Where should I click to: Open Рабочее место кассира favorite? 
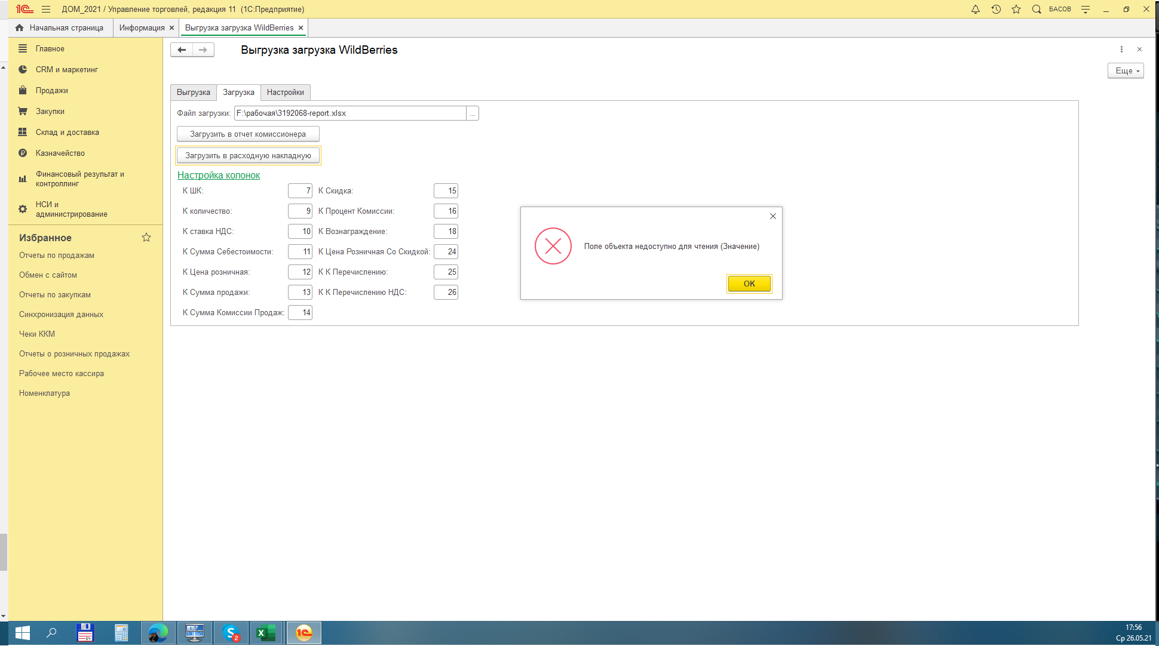tap(62, 374)
